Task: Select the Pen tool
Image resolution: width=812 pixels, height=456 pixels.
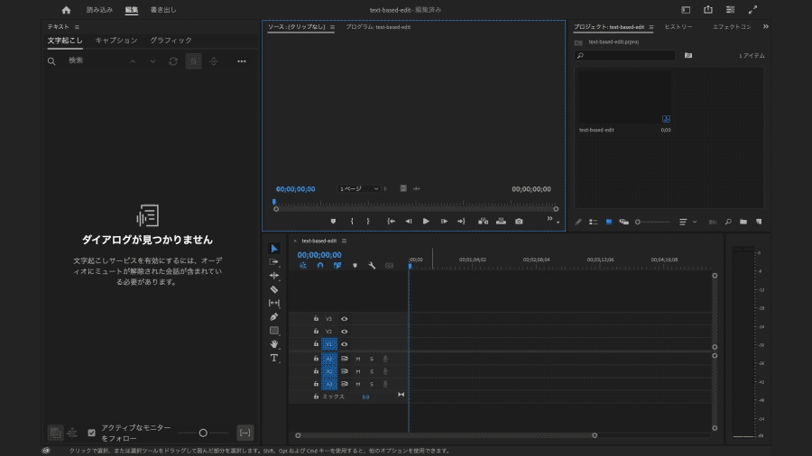Action: click(x=274, y=317)
